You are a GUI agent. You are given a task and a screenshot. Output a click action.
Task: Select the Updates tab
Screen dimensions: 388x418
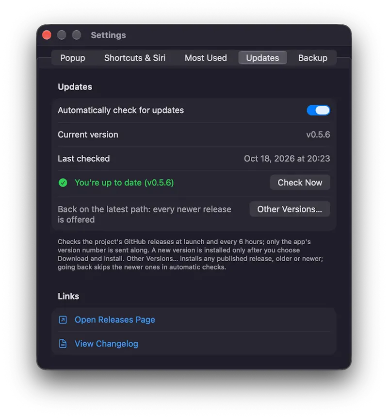click(262, 58)
